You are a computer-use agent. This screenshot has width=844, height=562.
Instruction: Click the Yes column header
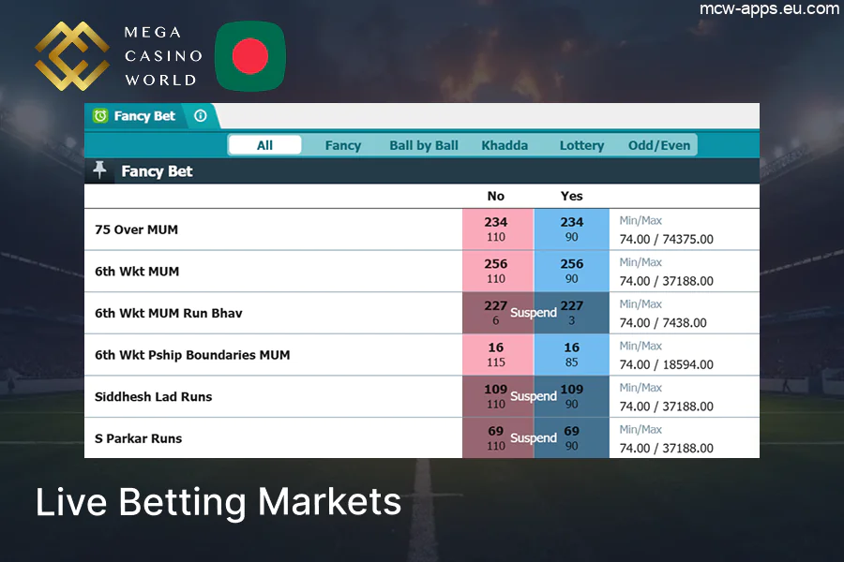tap(572, 197)
